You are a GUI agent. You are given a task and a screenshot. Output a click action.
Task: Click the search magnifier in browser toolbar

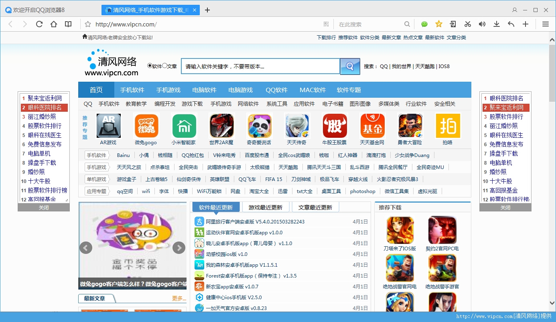click(x=407, y=24)
